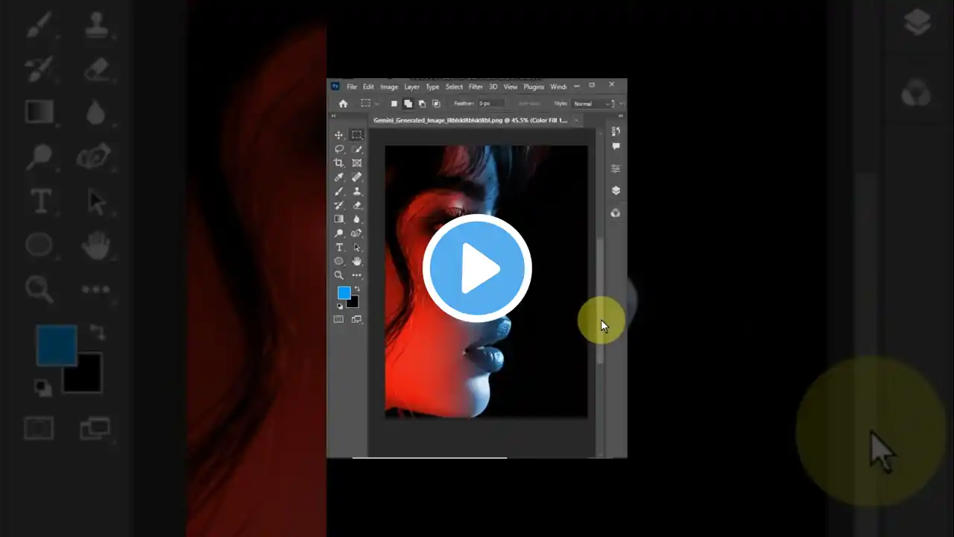Open the Select menu
Viewport: 954px width, 537px height.
pyautogui.click(x=454, y=87)
